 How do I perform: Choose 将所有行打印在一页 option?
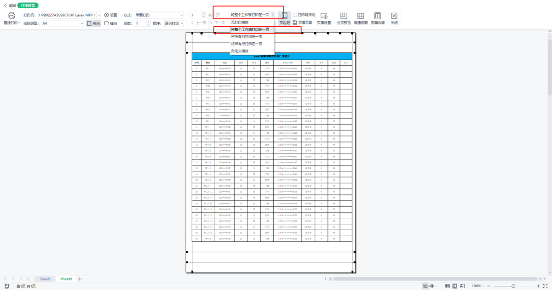[x=252, y=44]
